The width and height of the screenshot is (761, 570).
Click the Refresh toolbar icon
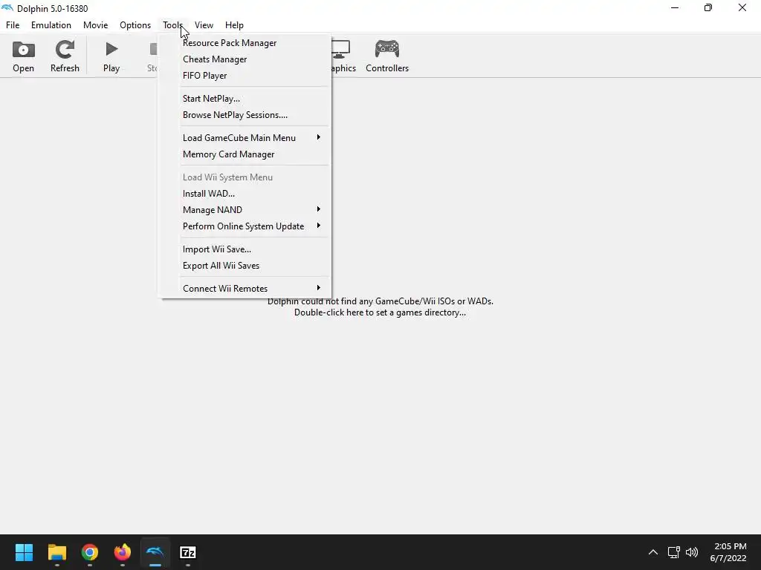[65, 50]
